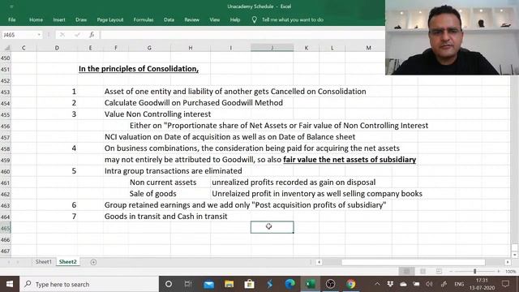Select row 453 header
The height and width of the screenshot is (292, 519).
coord(6,92)
